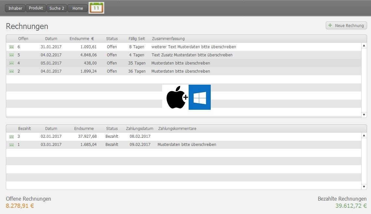The width and height of the screenshot is (371, 214).
Task: Click payment date 09.02.2017
Action: tap(140, 144)
